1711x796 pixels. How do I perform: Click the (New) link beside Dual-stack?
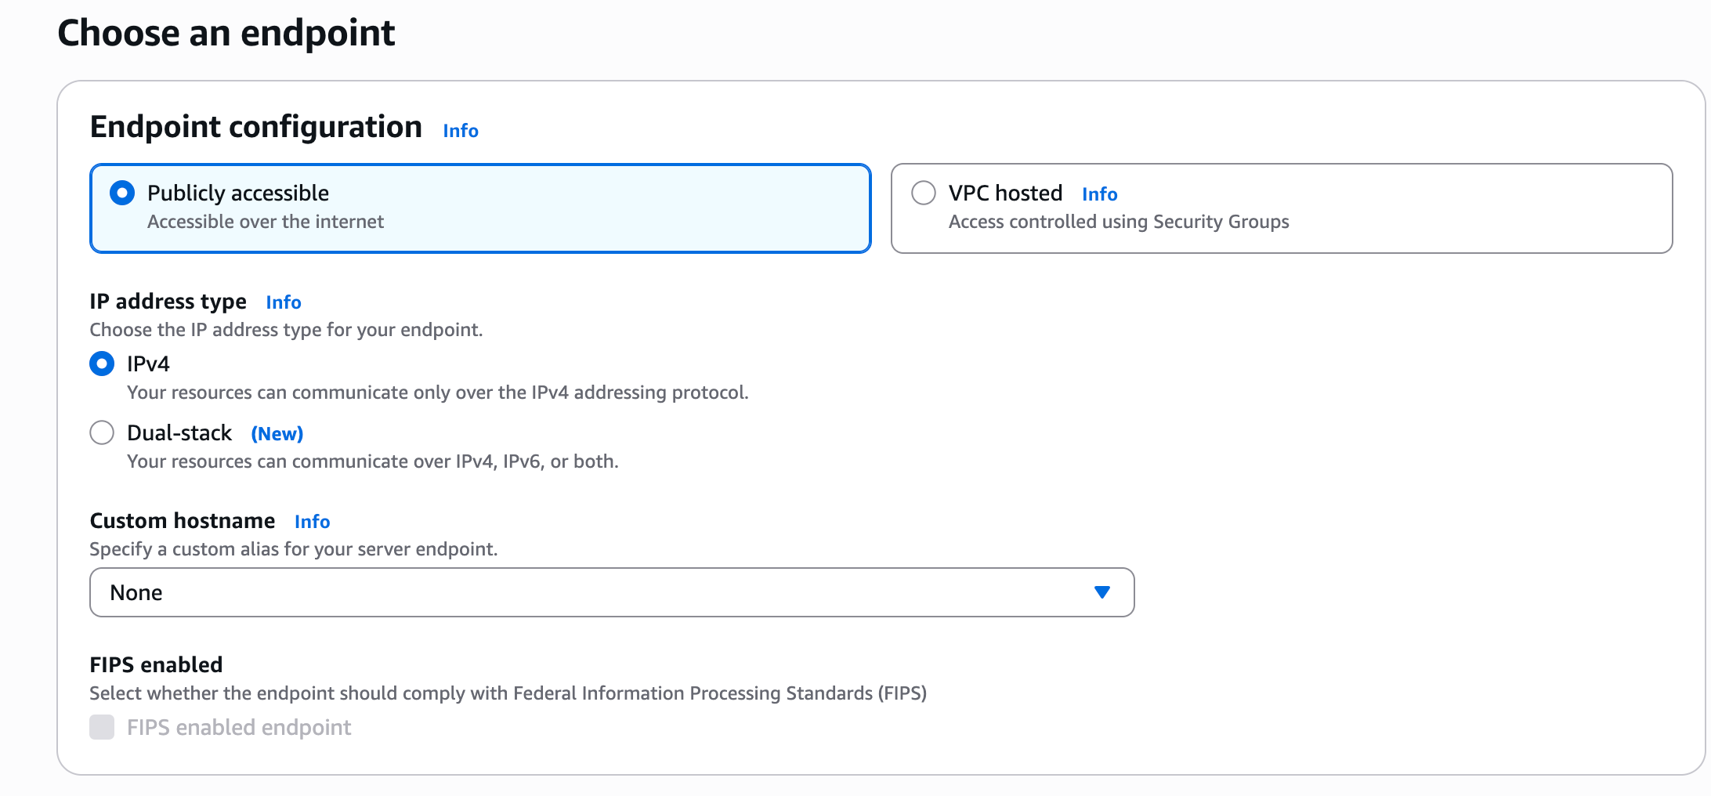(277, 434)
